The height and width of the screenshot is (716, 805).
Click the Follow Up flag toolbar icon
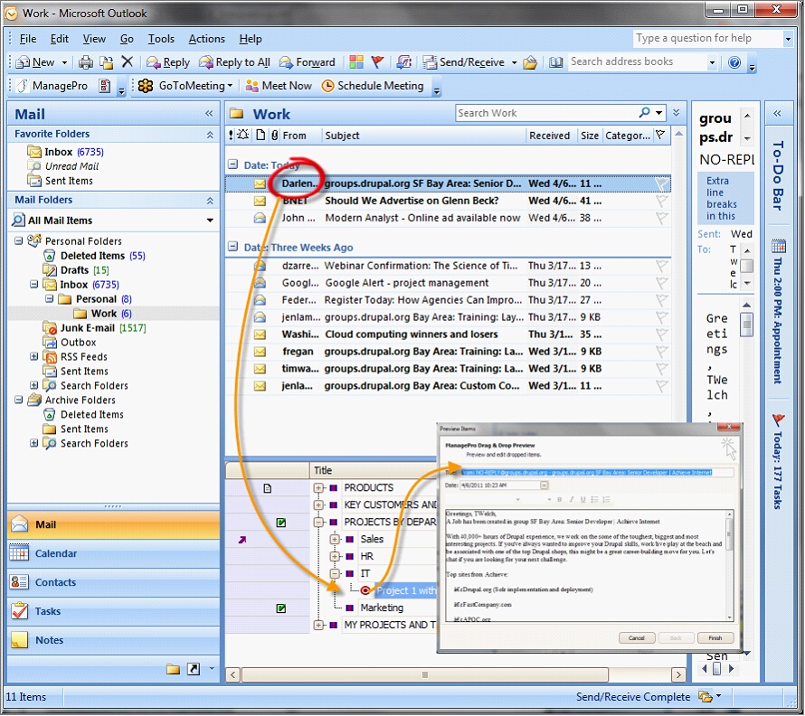377,62
